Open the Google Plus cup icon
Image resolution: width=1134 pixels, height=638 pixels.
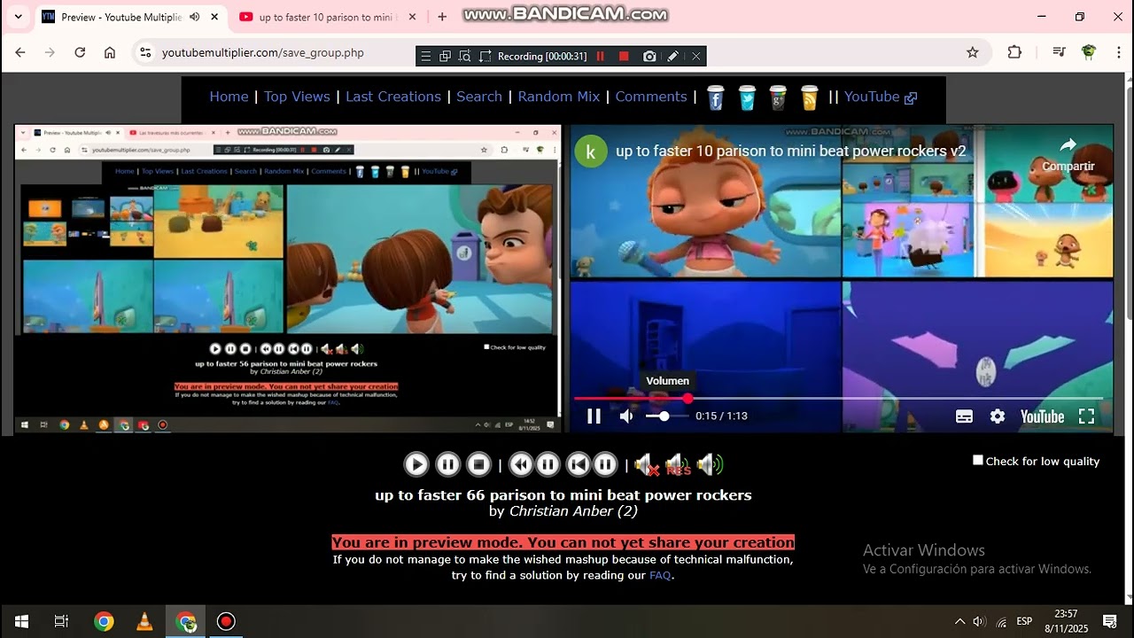(778, 97)
